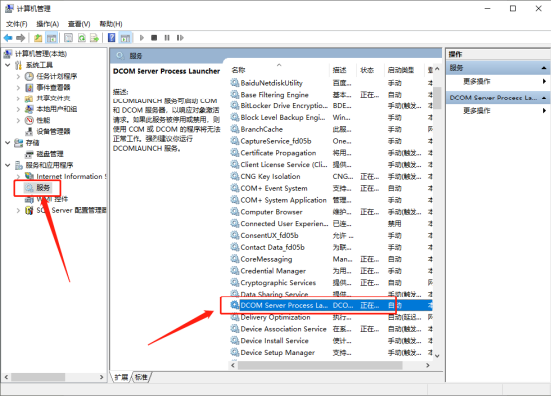Click the Stop Service square icon
This screenshot has height=396, width=551.
[154, 38]
